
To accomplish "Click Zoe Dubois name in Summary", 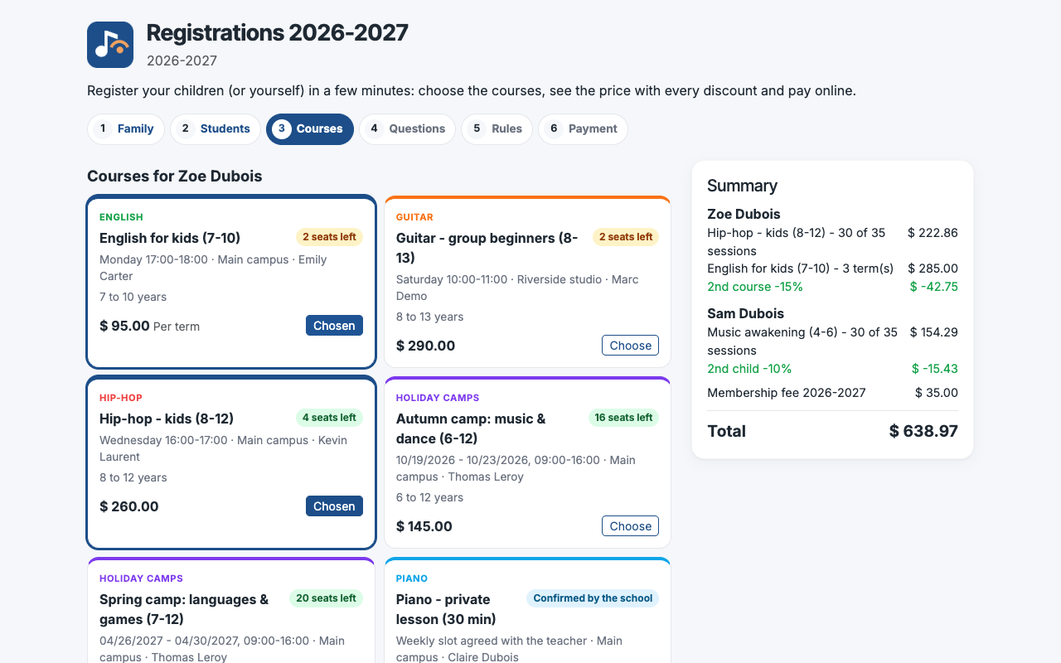I will click(x=744, y=214).
